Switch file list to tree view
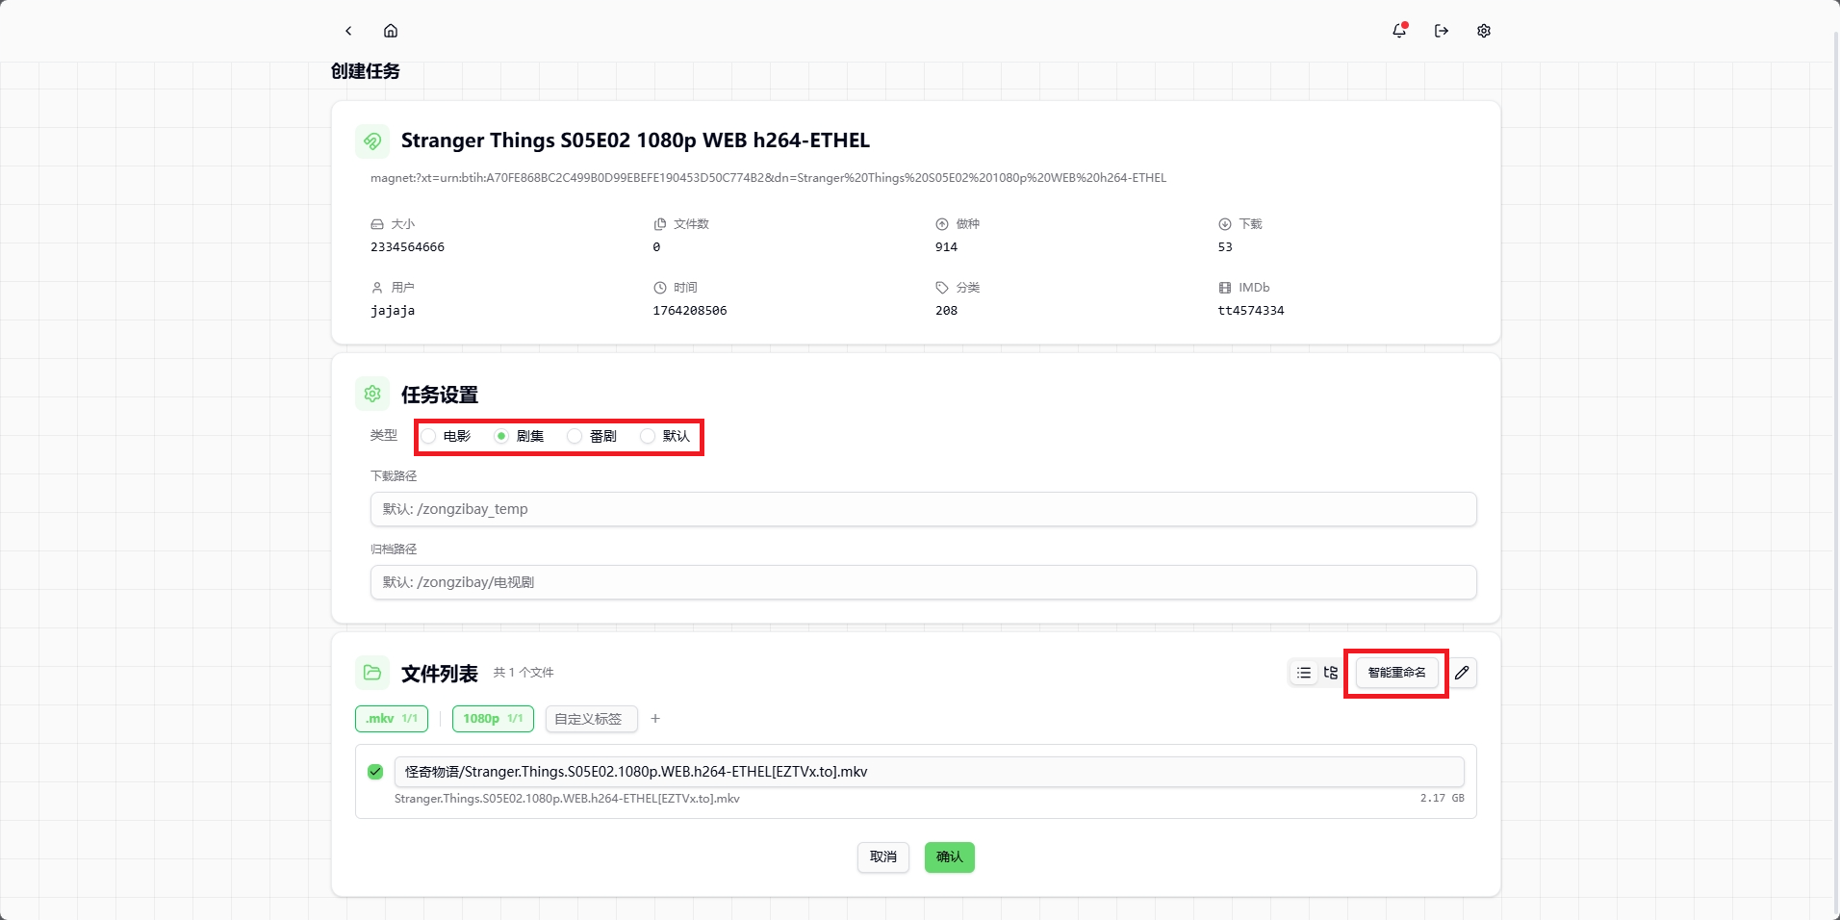The width and height of the screenshot is (1840, 920). point(1331,673)
